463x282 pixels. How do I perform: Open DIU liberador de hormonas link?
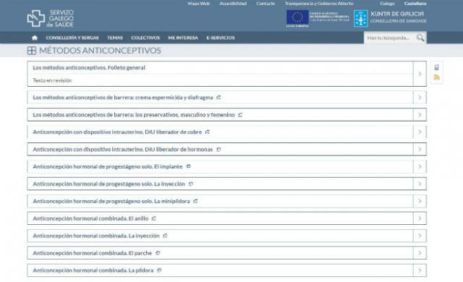(x=123, y=149)
